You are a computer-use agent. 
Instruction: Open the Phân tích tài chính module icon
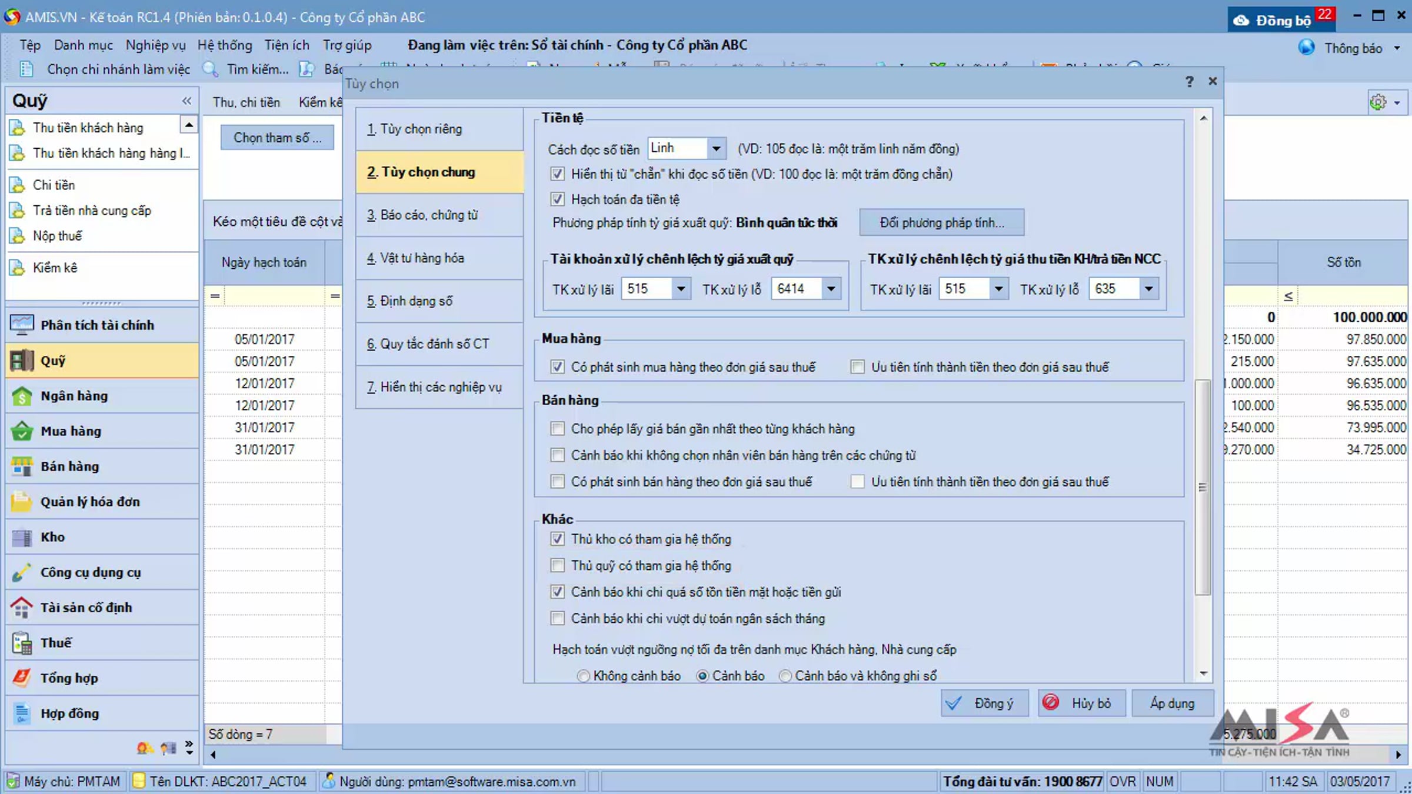point(22,325)
